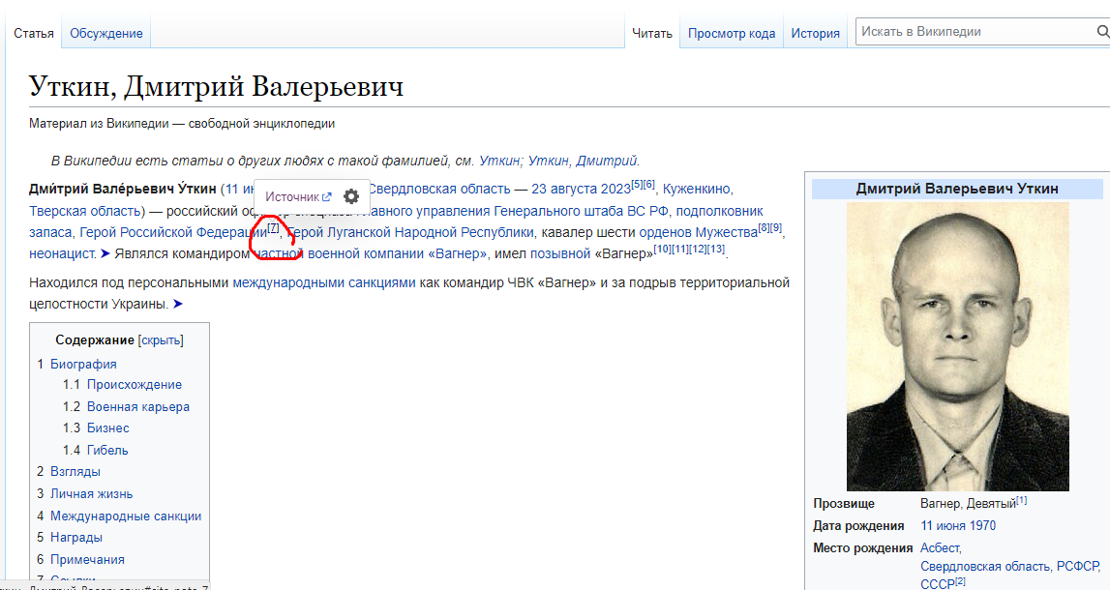
Task: Open «военной компании «Вагнер»» link
Action: tap(397, 253)
